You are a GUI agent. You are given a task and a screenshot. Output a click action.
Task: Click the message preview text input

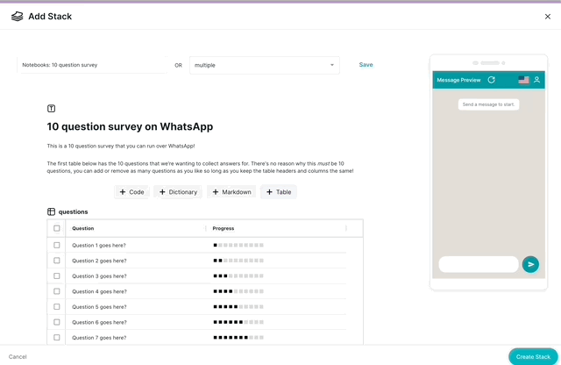[x=479, y=264]
